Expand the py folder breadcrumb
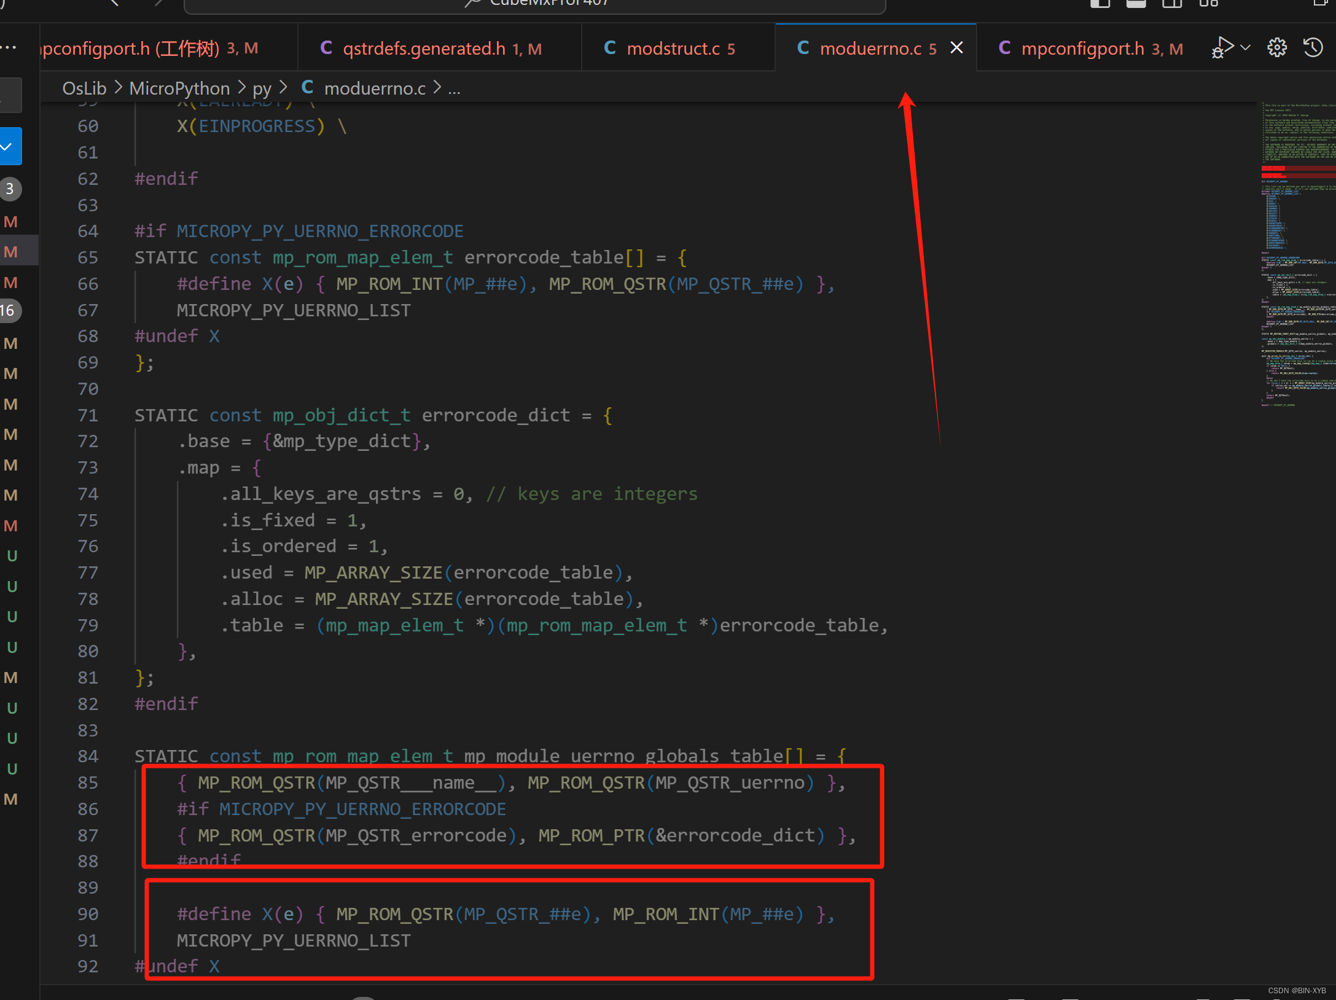Viewport: 1336px width, 1000px height. tap(262, 88)
